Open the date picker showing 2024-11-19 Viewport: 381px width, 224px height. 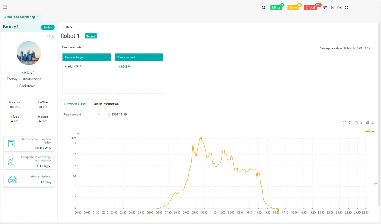tap(128, 115)
